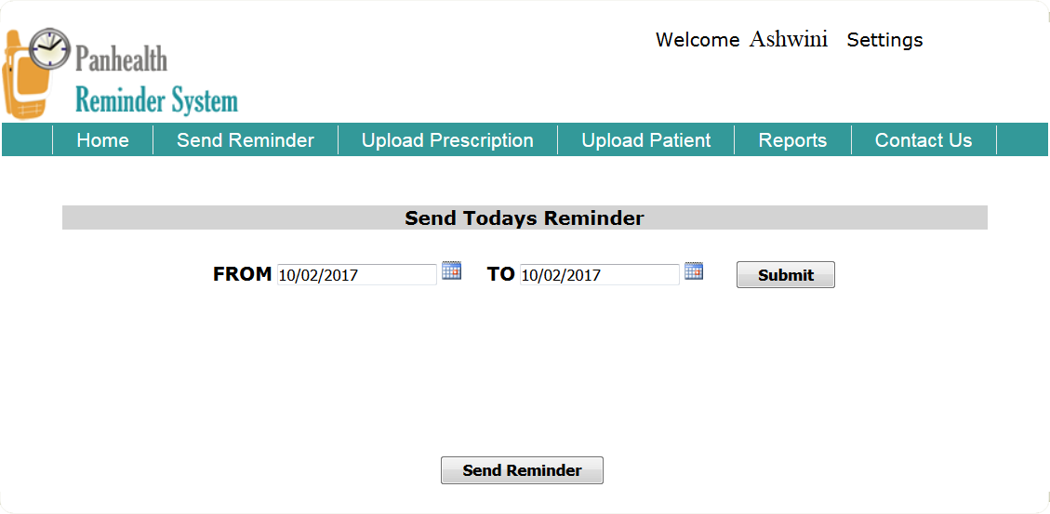1050x514 pixels.
Task: Click the Send Todays Reminder heading bar
Action: [525, 218]
